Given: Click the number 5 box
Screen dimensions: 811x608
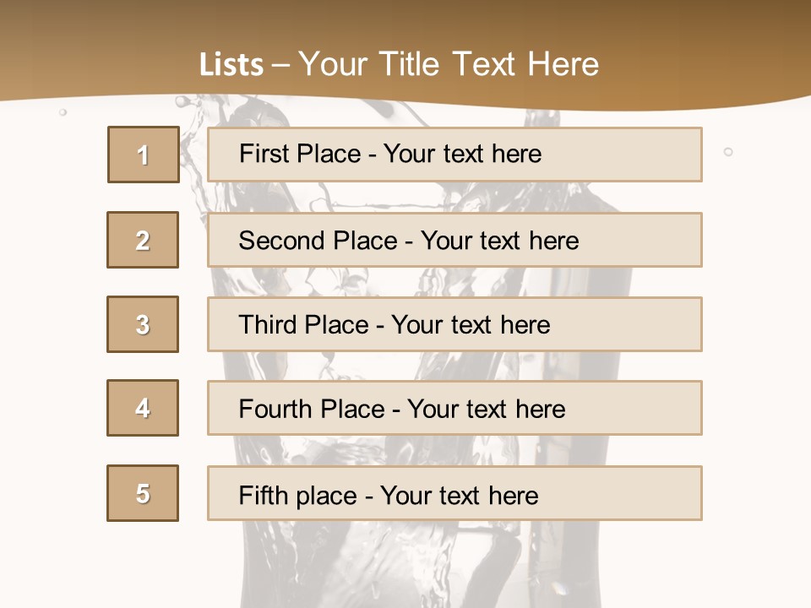Looking at the screenshot, I should (143, 493).
